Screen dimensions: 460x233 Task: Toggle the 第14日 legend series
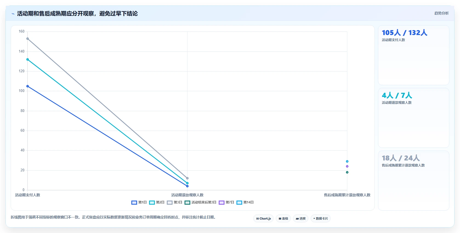(x=245, y=203)
